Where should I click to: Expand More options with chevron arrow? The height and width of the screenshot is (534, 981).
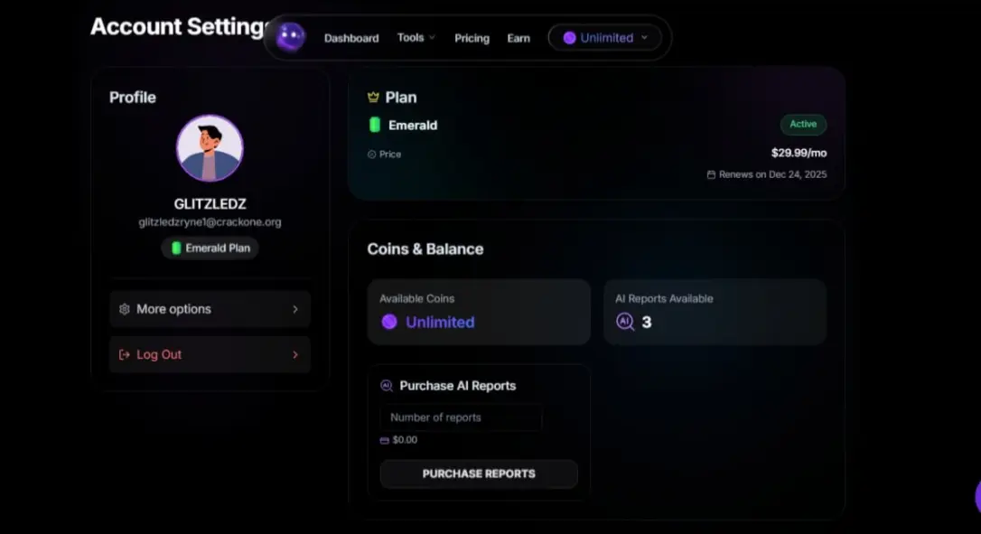295,309
